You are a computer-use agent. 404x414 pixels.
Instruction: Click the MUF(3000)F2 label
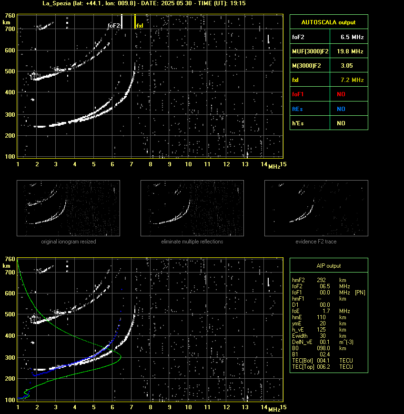310,51
